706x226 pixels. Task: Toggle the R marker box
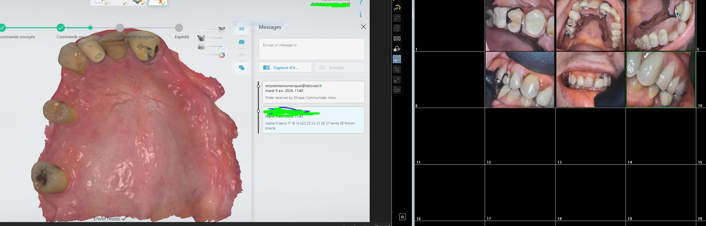402,217
